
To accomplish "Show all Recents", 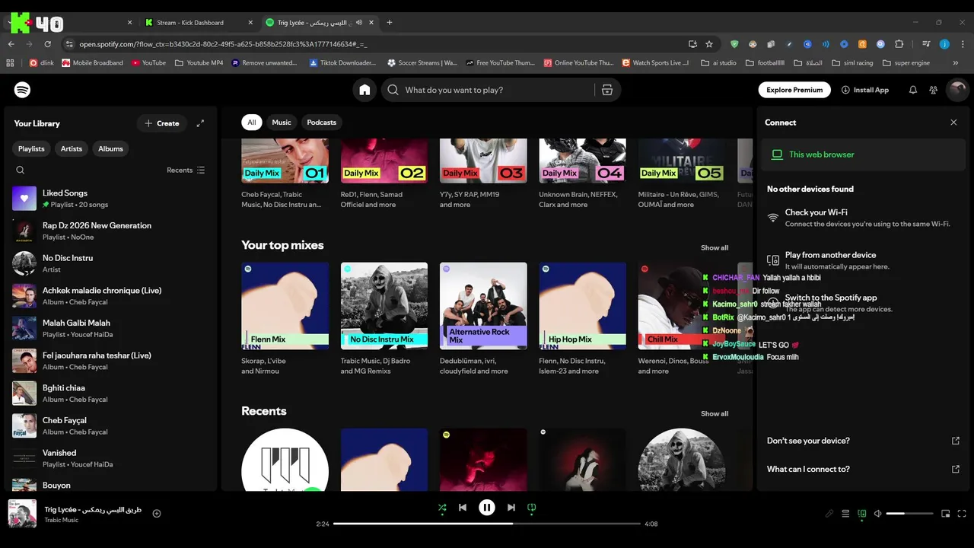I will [715, 413].
